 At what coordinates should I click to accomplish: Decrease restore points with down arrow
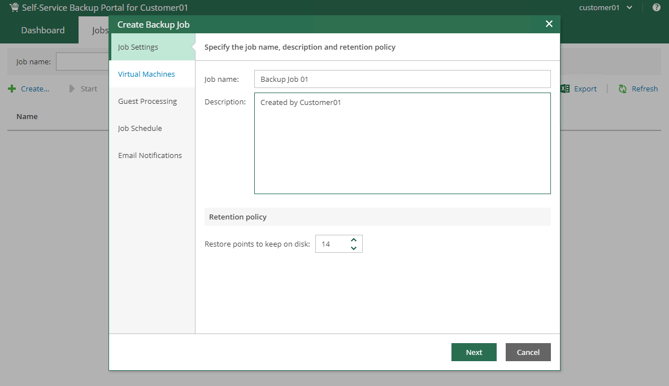tap(354, 248)
